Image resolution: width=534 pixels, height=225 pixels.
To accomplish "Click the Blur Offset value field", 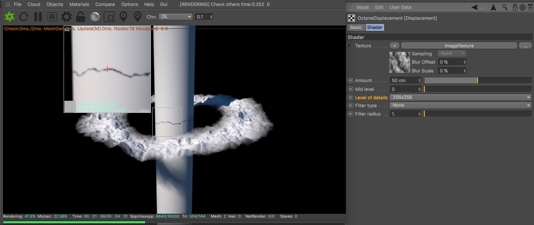I will coord(452,62).
